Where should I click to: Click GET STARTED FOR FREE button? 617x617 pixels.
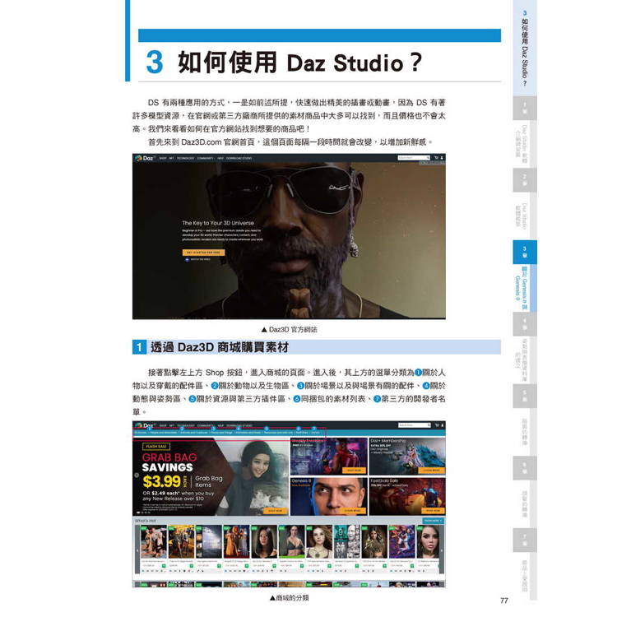[203, 253]
